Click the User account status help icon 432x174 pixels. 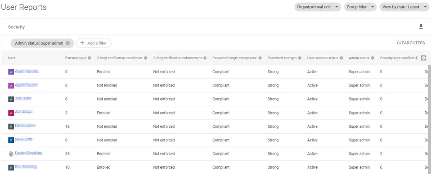pos(342,58)
